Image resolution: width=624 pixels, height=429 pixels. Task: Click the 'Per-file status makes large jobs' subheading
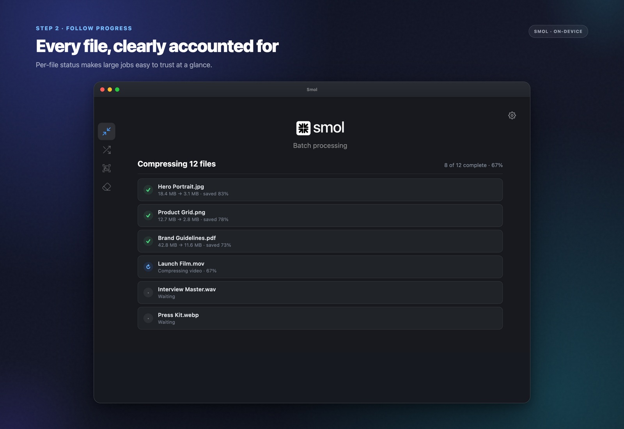click(x=124, y=65)
